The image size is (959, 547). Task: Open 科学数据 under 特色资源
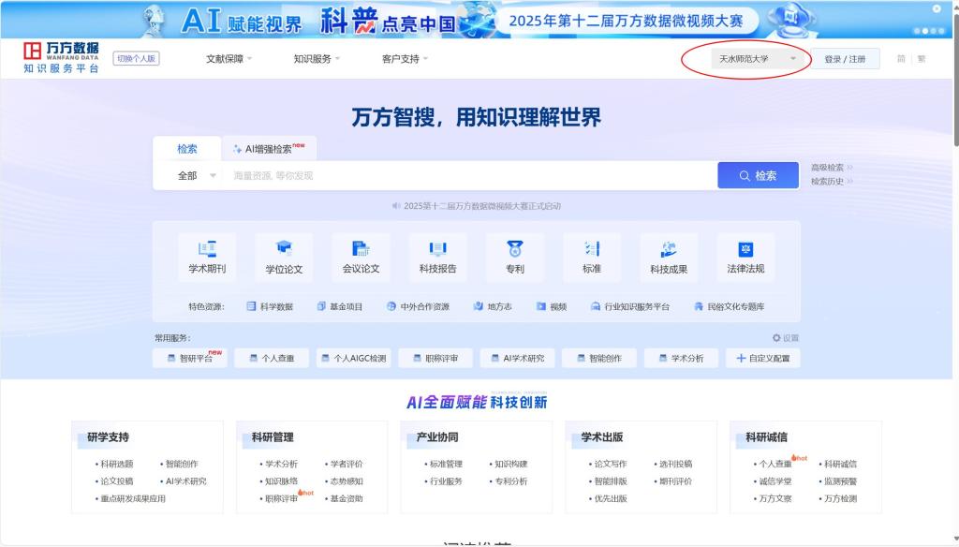coord(270,306)
